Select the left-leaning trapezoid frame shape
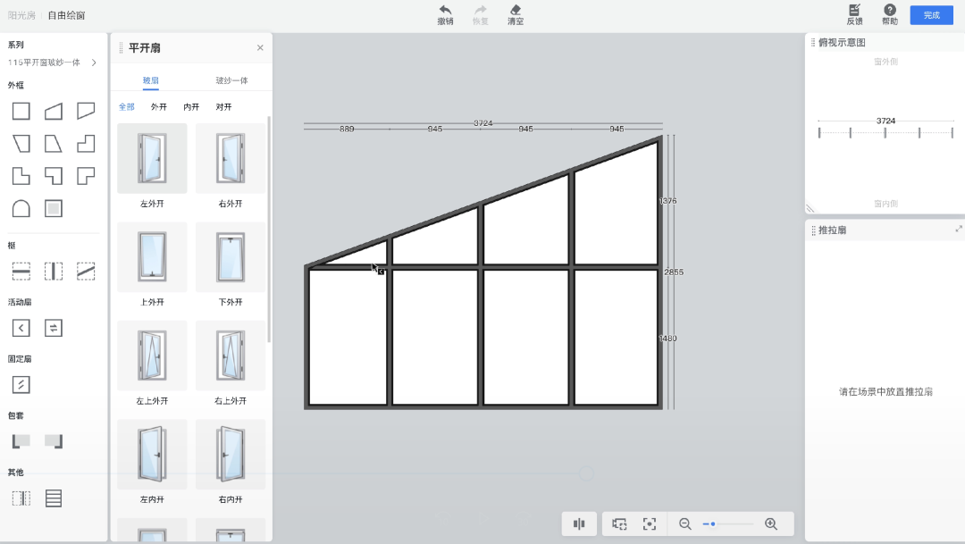 (21, 144)
